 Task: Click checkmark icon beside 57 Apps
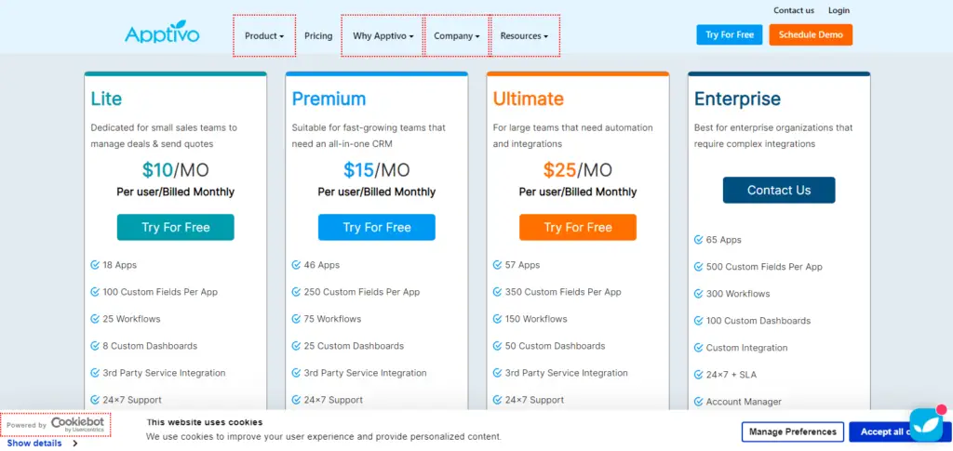(497, 265)
